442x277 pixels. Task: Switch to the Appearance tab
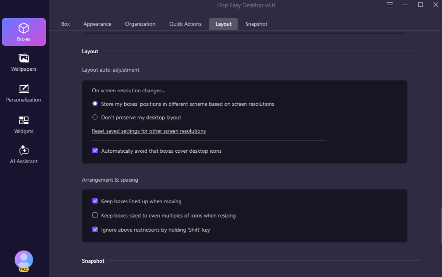coord(97,24)
